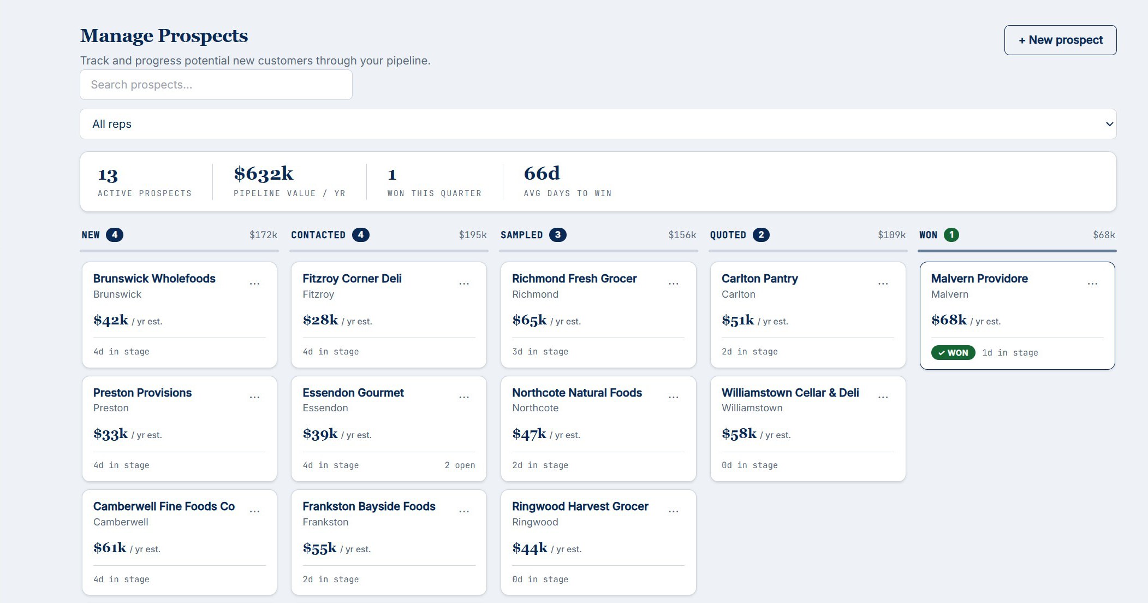Open Williamstown Cellar & Deli options menu

pos(883,397)
